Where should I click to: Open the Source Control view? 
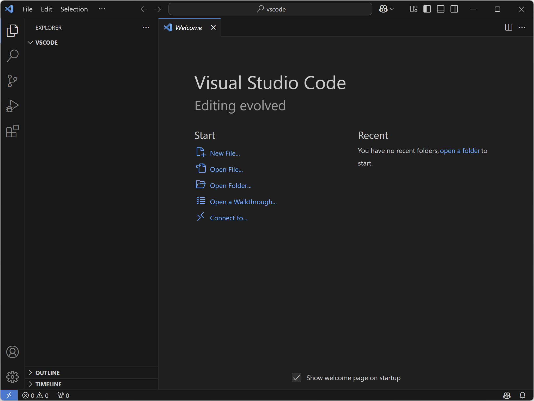tap(12, 81)
